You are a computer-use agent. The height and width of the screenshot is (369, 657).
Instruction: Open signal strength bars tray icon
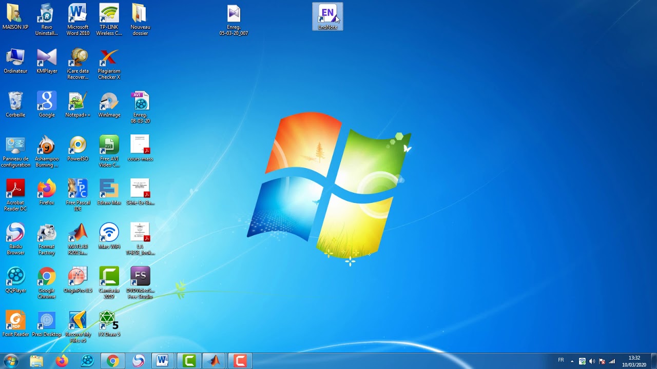point(612,361)
